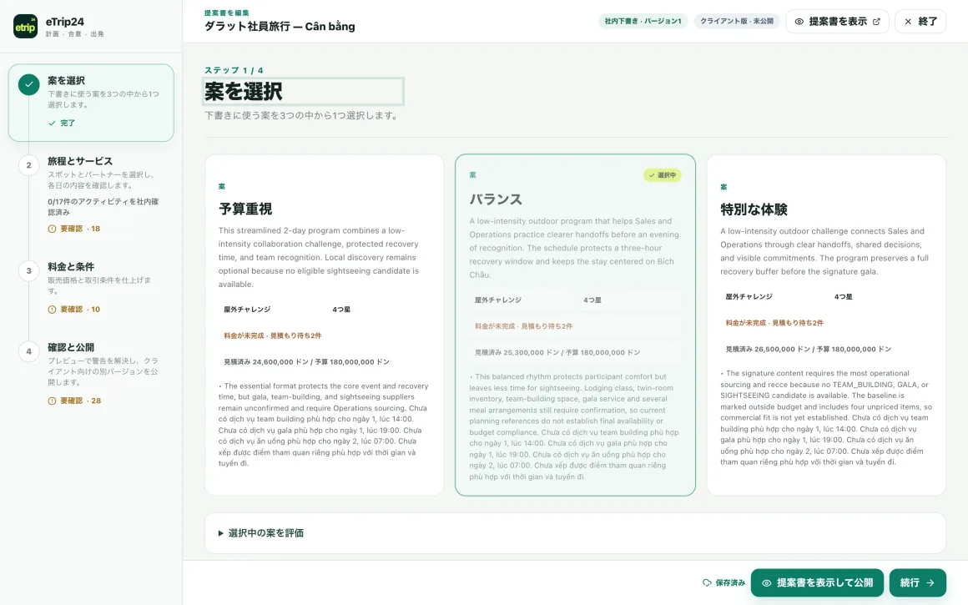Screen dimensions: 968x605
Task: Click the green checkmark step 1 circle
Action: coord(29,84)
